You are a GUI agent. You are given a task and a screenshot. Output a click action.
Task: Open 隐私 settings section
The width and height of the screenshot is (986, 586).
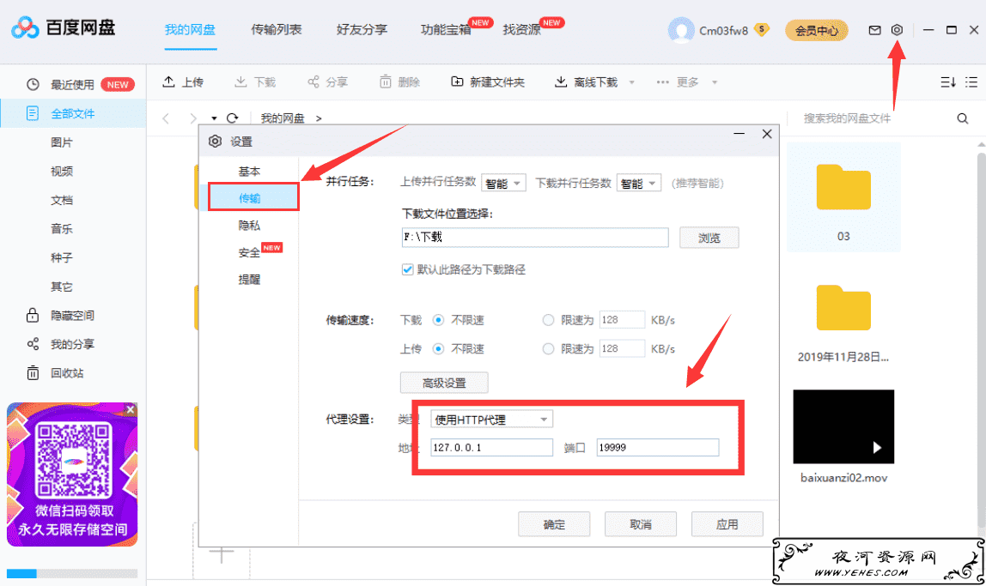[249, 226]
